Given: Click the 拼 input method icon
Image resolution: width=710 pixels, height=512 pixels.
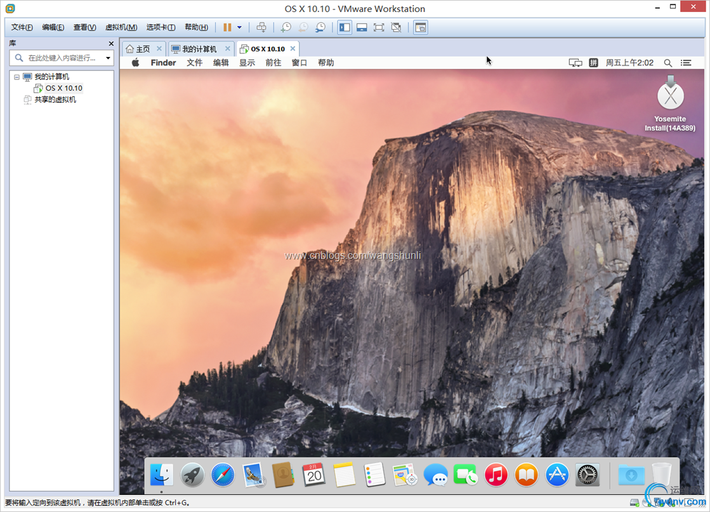Looking at the screenshot, I should (x=594, y=63).
